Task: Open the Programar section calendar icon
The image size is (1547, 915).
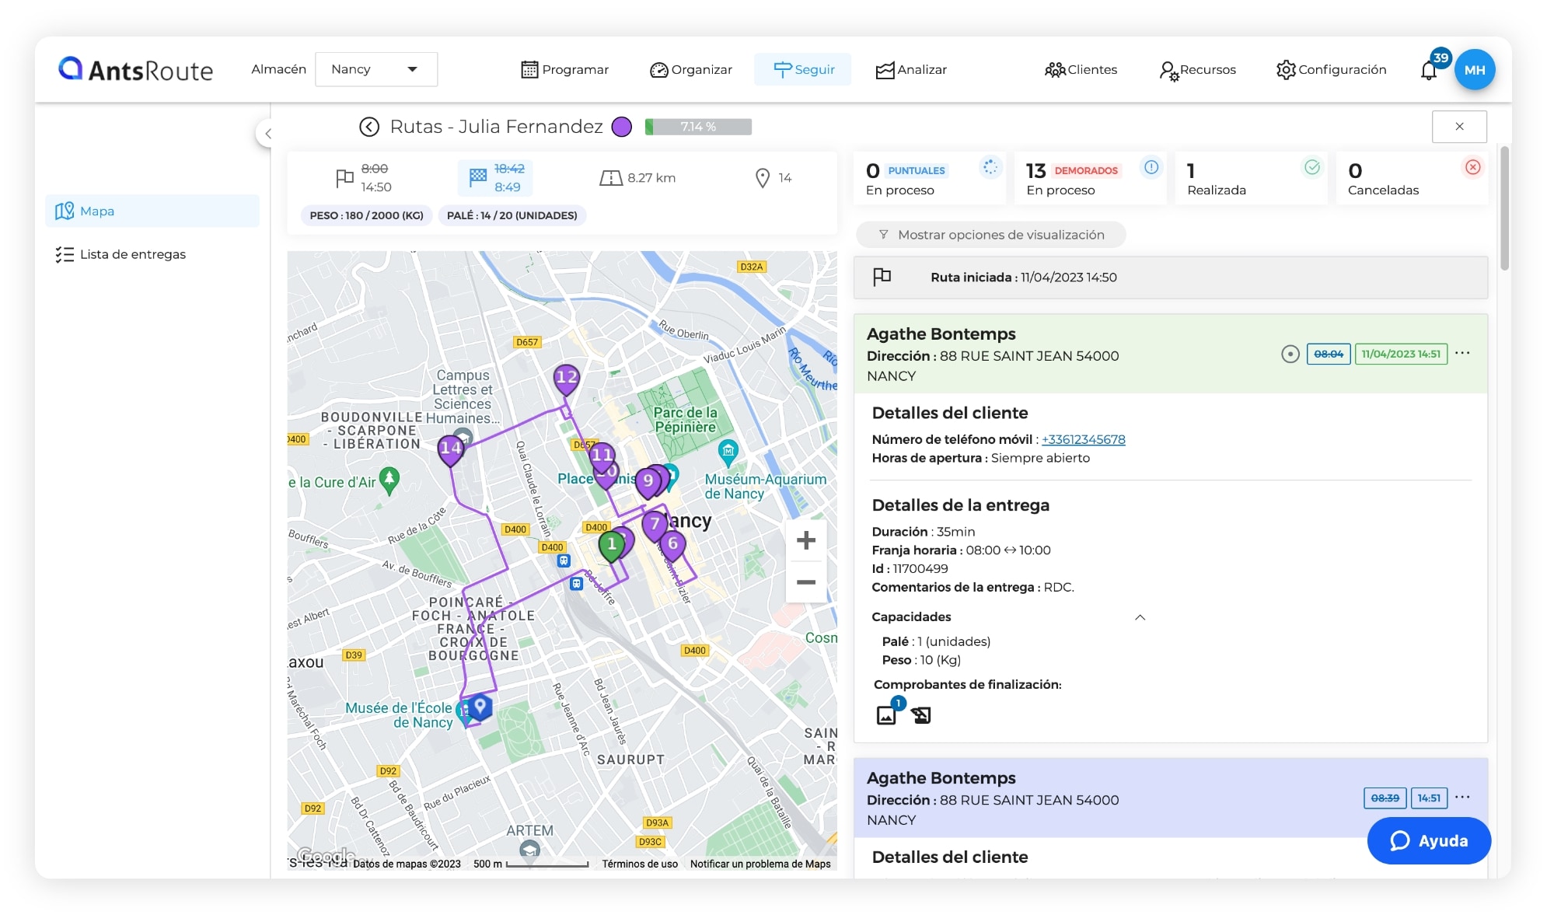Action: 531,69
